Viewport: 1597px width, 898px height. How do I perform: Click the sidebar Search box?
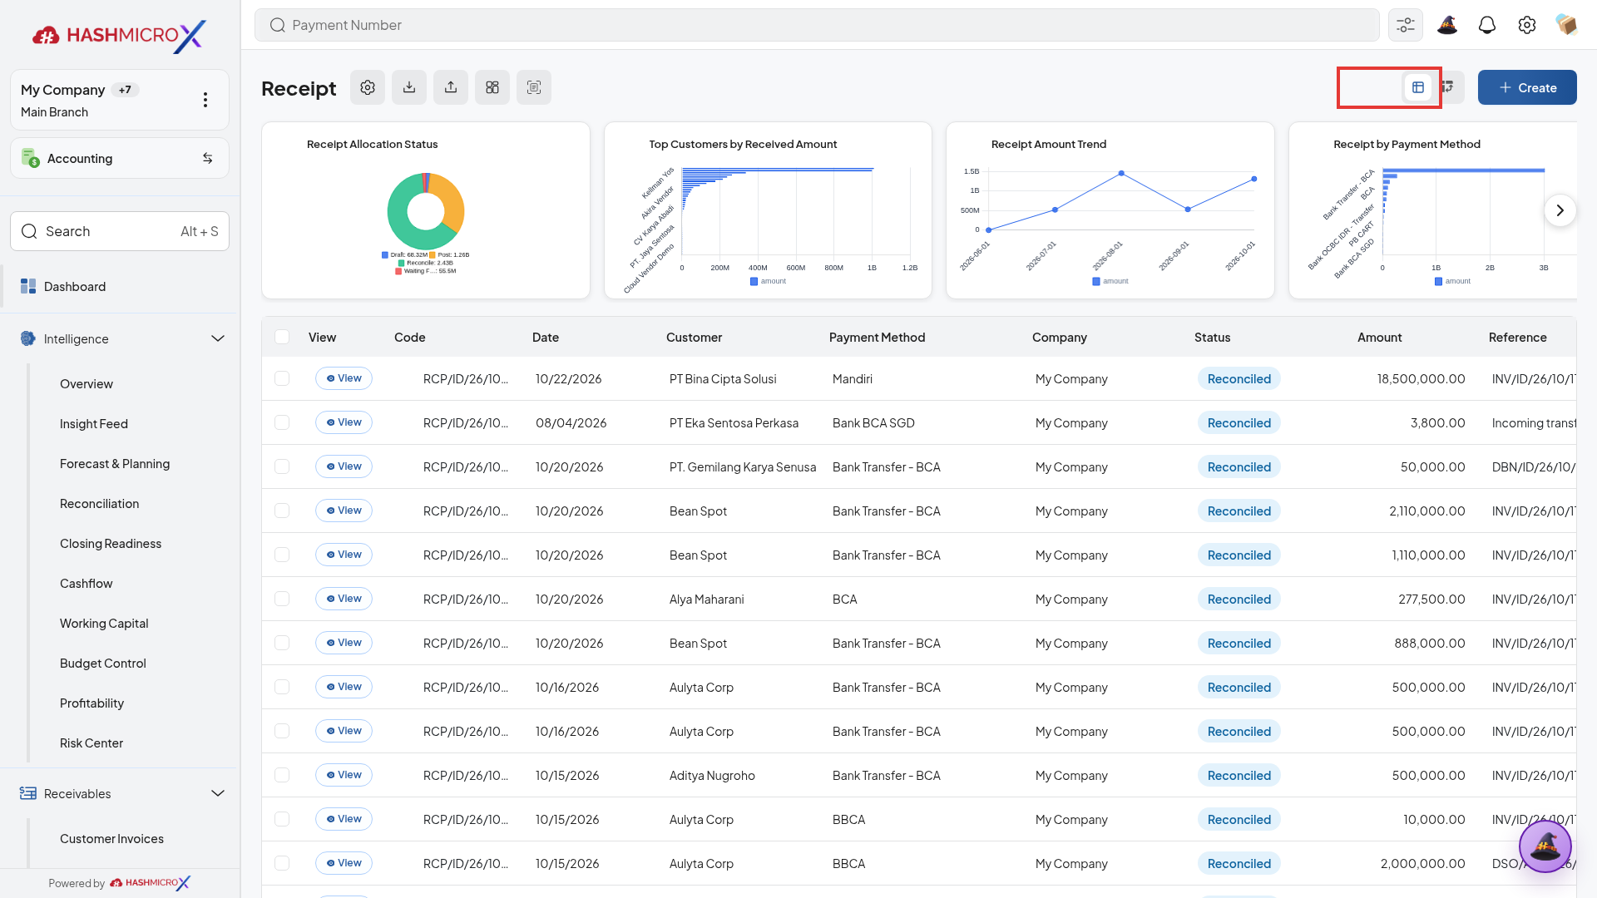tap(120, 231)
